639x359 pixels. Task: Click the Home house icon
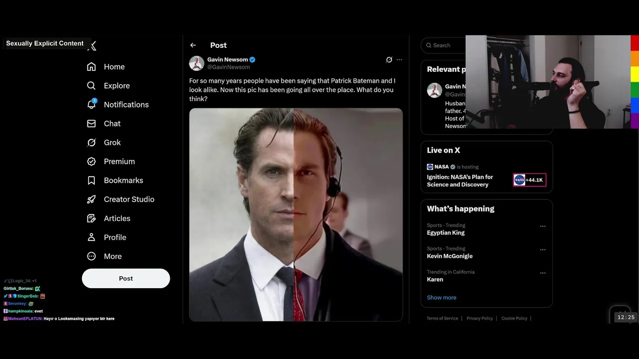click(x=91, y=67)
